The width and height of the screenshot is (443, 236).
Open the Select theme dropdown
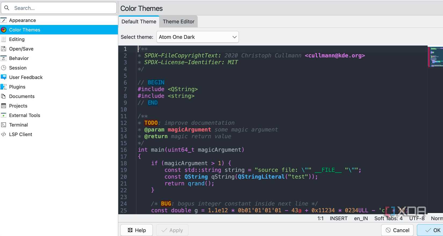click(x=198, y=37)
